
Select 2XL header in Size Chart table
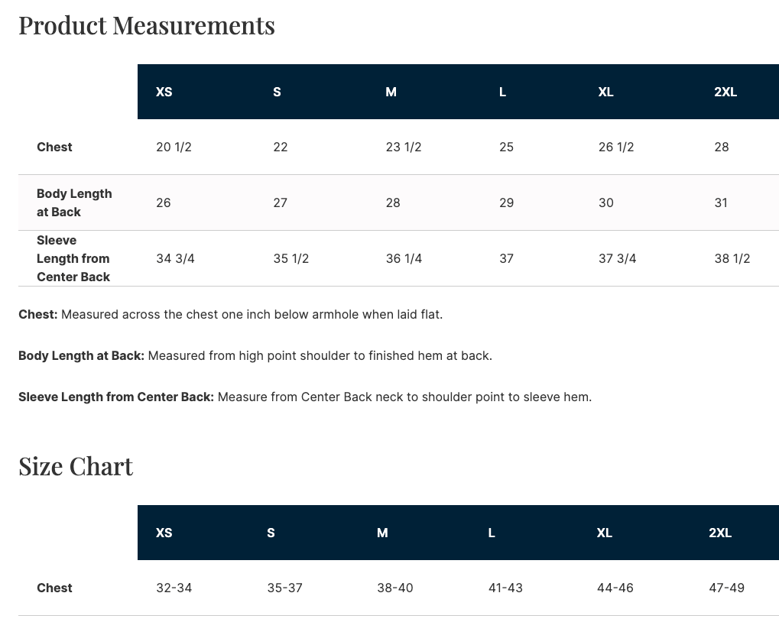point(720,533)
